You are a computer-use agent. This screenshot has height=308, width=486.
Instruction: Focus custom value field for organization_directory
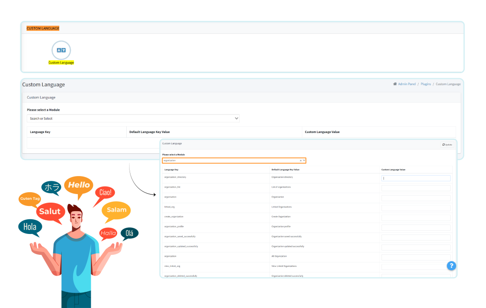pyautogui.click(x=416, y=178)
